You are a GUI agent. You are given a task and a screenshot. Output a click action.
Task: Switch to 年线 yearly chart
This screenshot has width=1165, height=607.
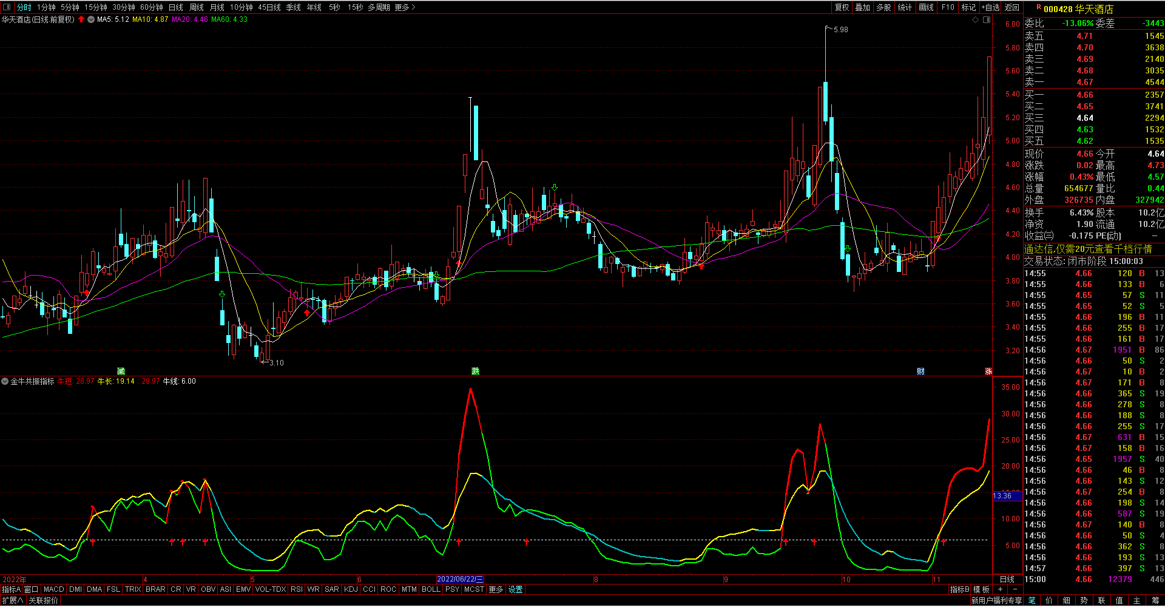click(314, 7)
